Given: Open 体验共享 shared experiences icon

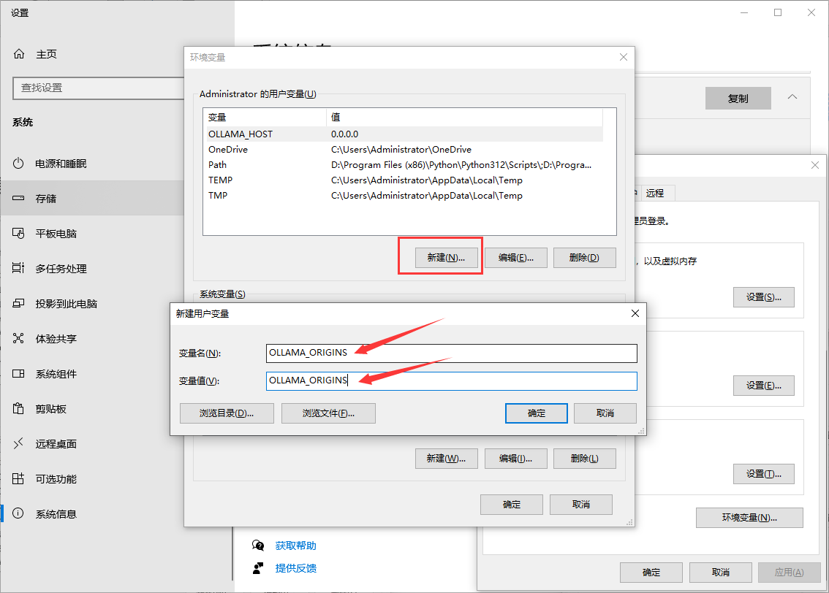Looking at the screenshot, I should point(19,339).
